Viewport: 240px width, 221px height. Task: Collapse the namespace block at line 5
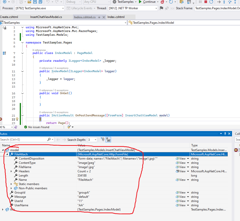pyautogui.click(x=22, y=43)
